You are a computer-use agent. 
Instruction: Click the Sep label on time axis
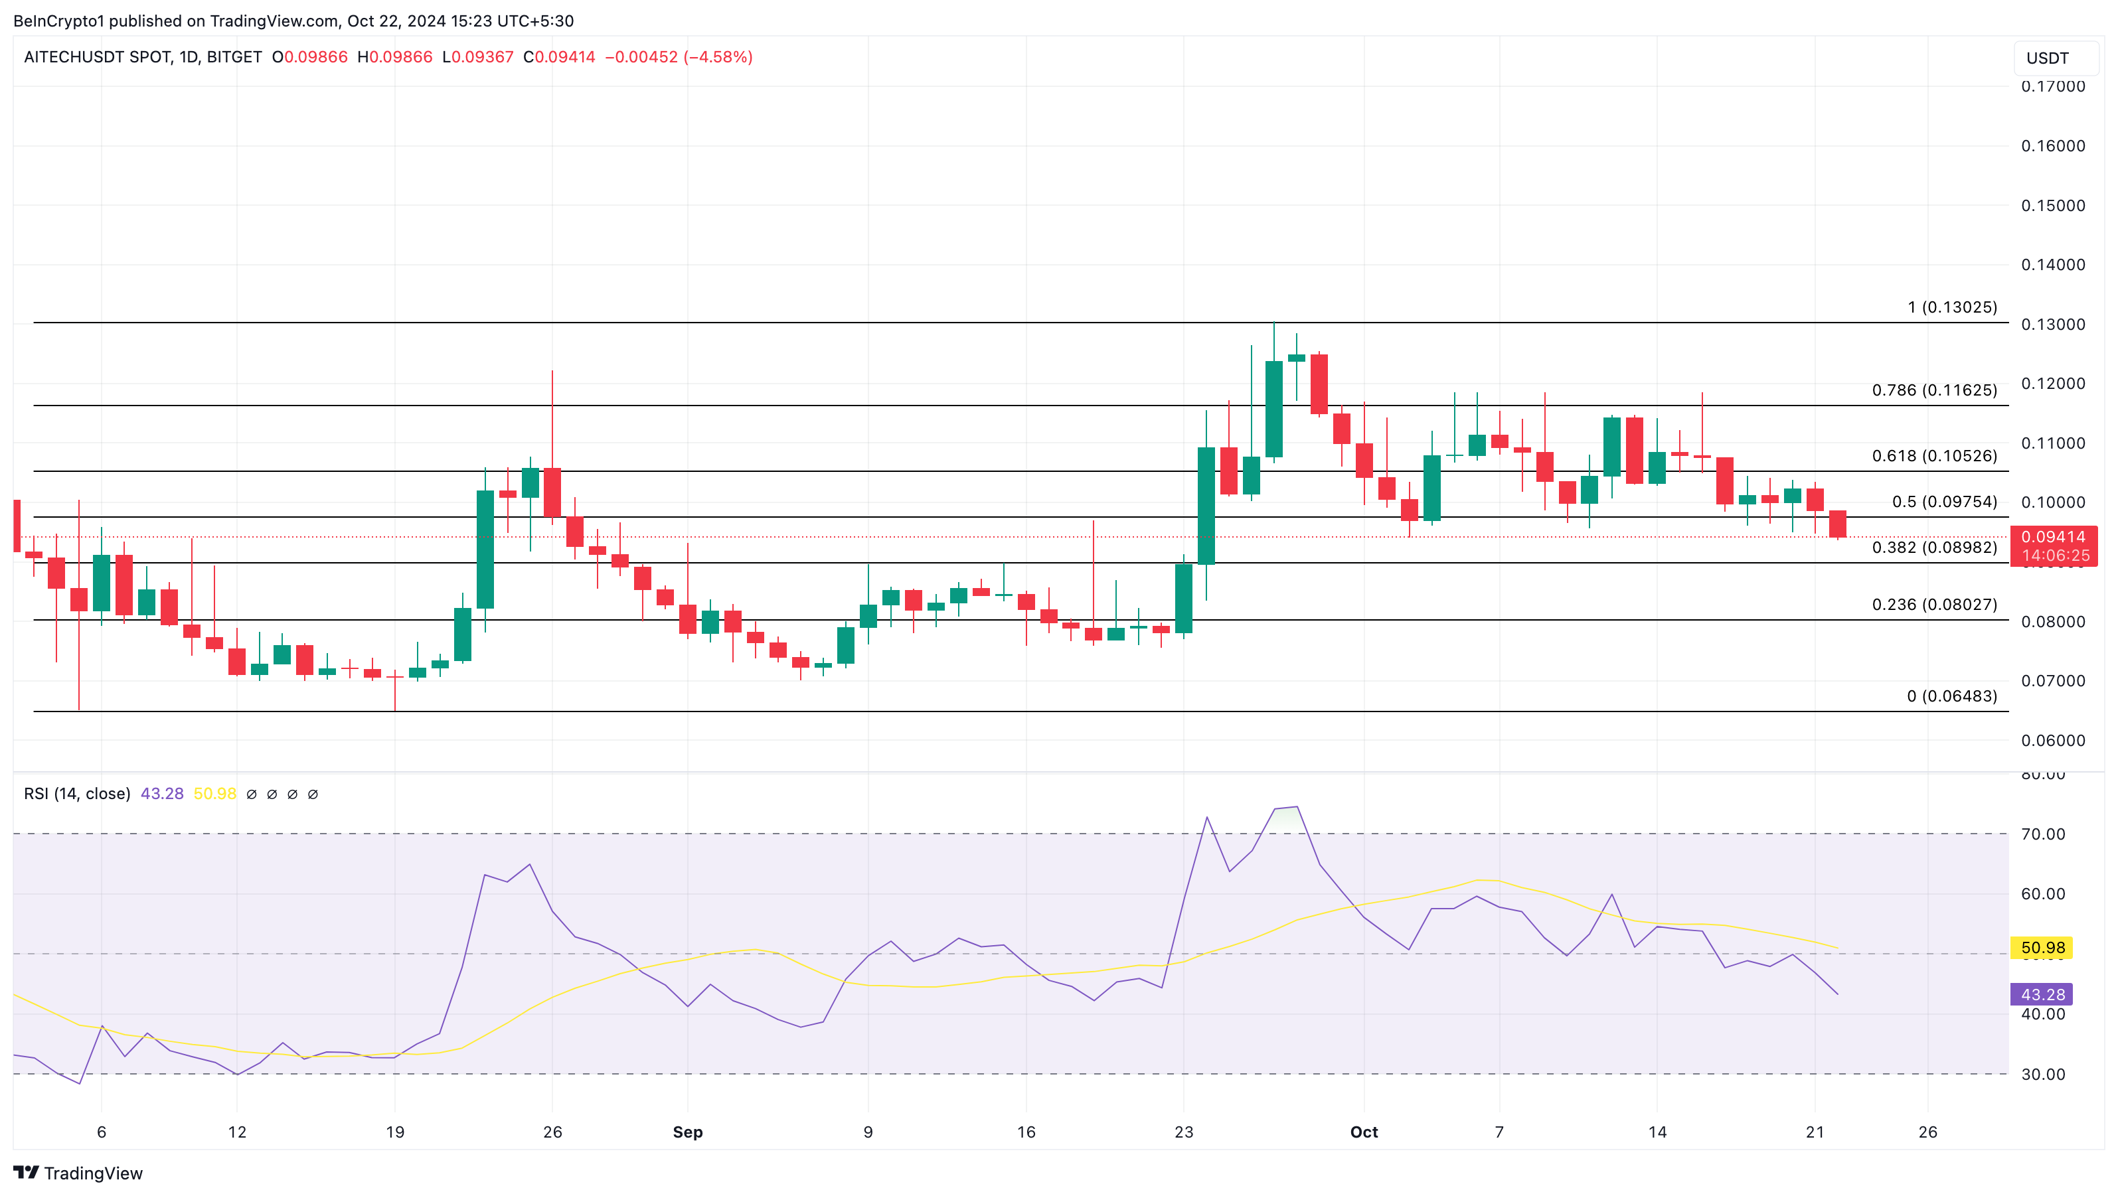pos(687,1132)
